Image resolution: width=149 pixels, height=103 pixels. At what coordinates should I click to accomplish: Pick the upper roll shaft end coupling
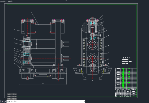click(65, 44)
